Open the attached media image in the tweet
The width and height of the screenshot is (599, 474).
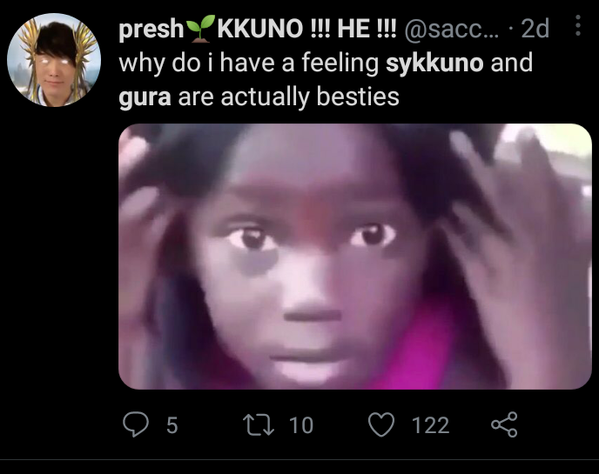point(355,257)
